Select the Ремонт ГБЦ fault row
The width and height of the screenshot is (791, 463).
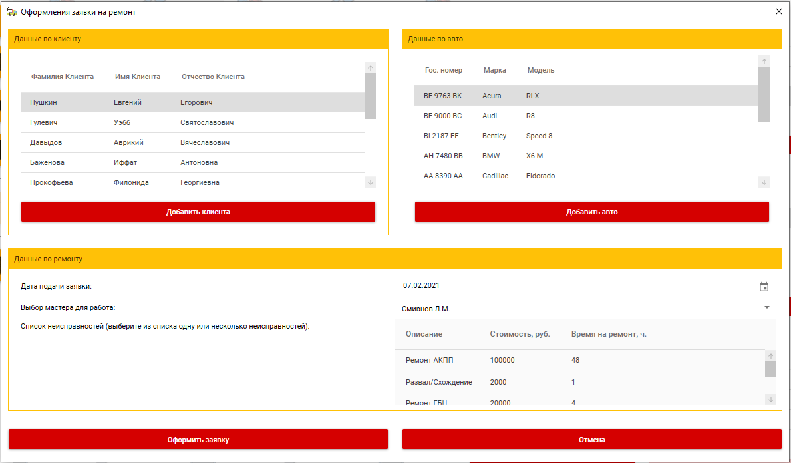580,399
